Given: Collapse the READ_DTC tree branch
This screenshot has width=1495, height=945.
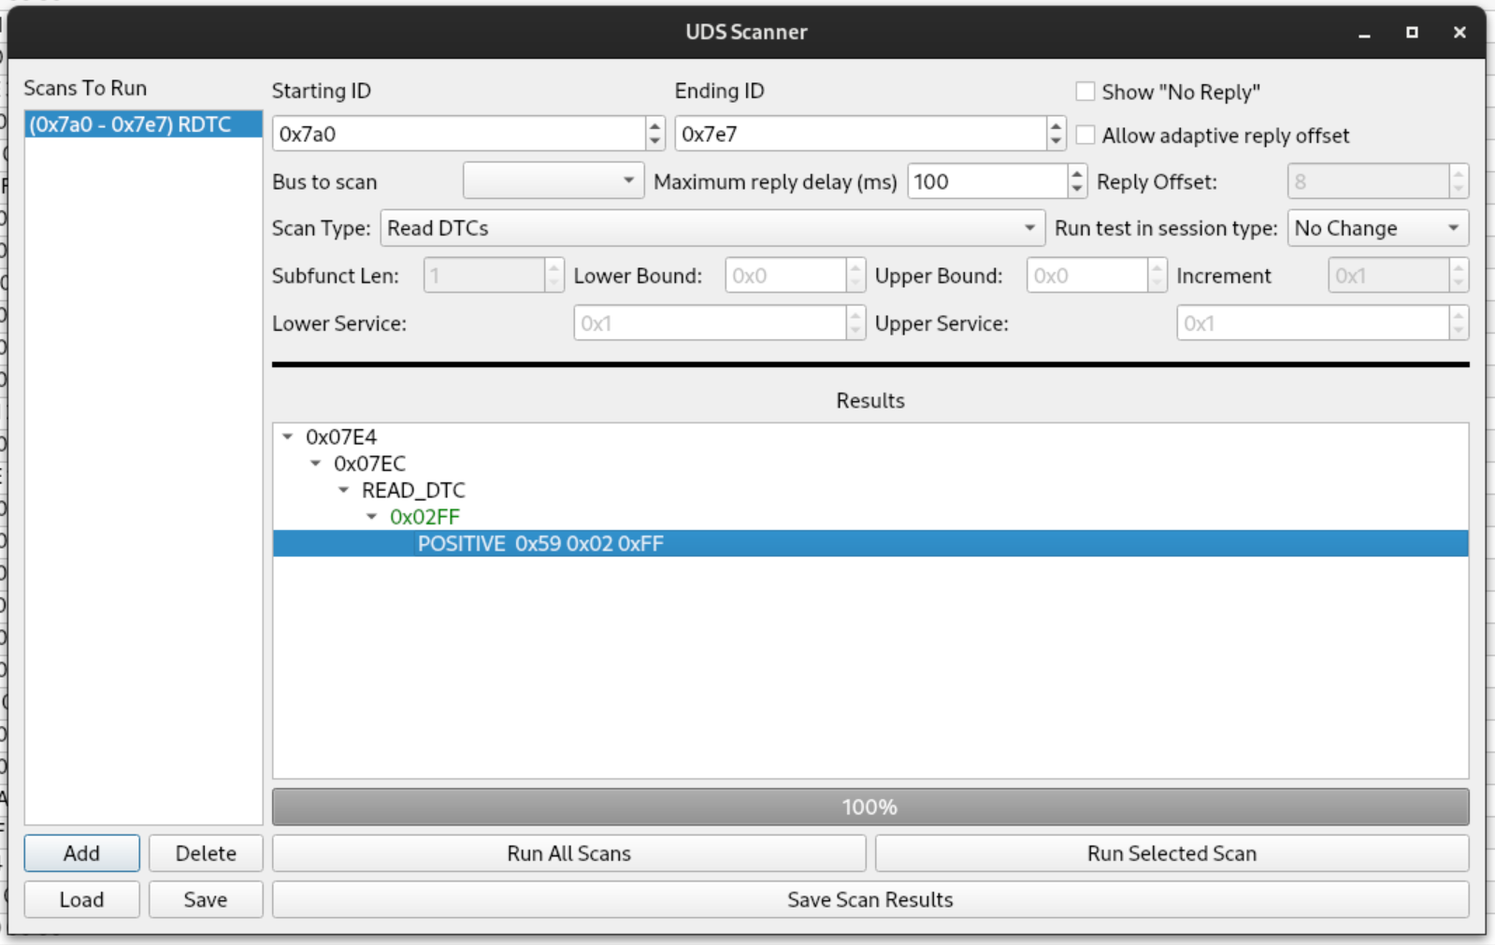Looking at the screenshot, I should click(344, 490).
